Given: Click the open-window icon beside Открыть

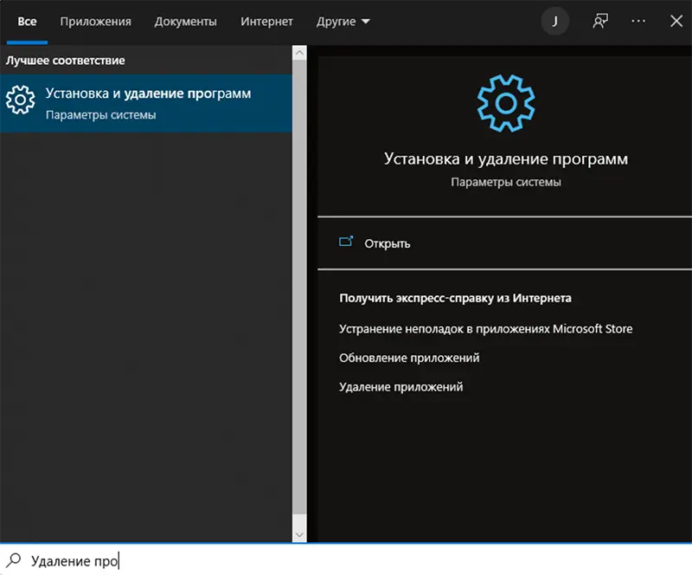Looking at the screenshot, I should (347, 242).
